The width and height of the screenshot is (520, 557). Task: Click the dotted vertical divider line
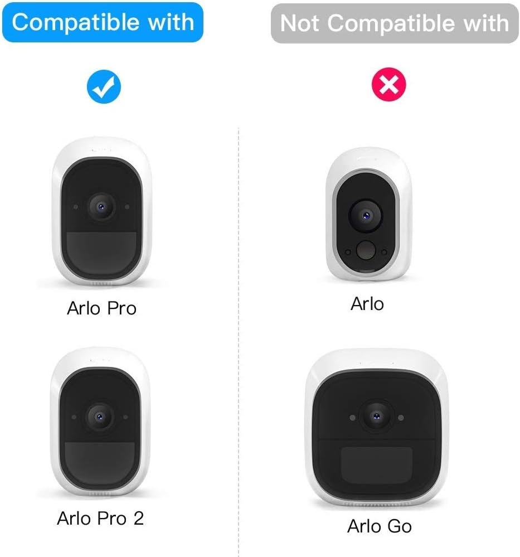[239, 341]
